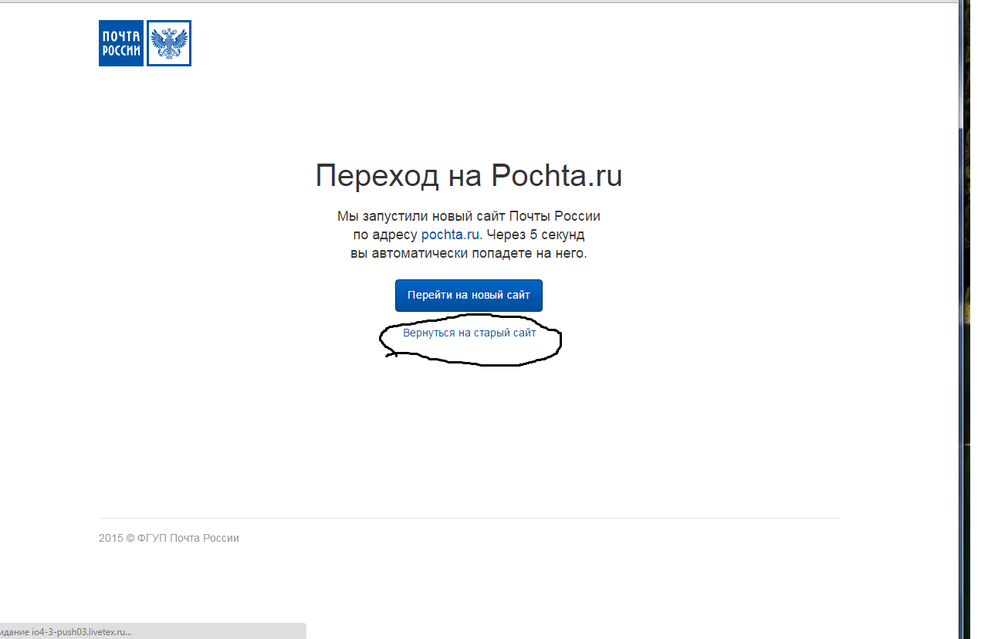Click the vertical scrollbar thumb
Screen dimensions: 988x639
click(x=962, y=62)
